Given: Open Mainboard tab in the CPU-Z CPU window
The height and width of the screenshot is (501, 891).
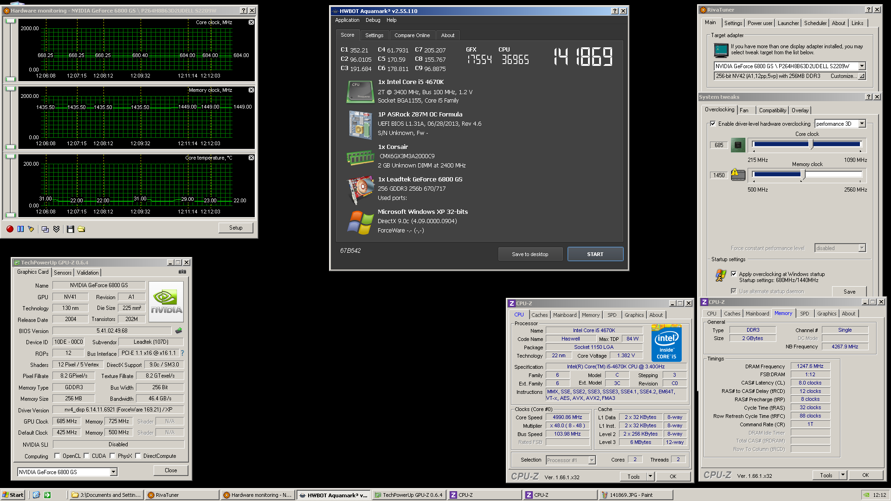Looking at the screenshot, I should coord(565,315).
